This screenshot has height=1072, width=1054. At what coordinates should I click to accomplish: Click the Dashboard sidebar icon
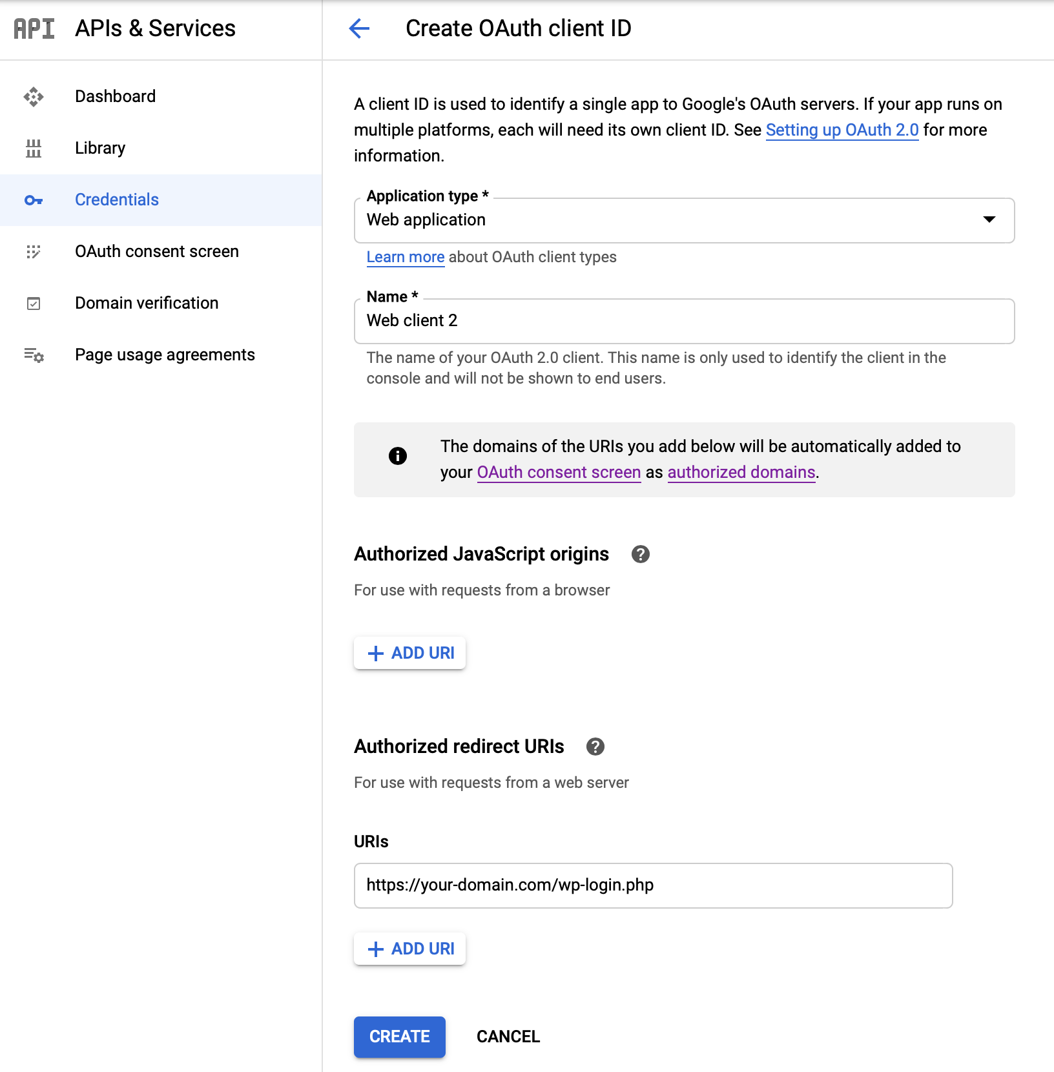click(x=34, y=97)
